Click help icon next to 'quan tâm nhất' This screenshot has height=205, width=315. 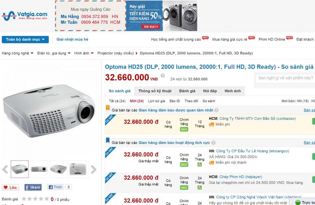(216, 110)
